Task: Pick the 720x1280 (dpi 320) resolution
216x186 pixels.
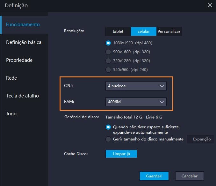Action: pyautogui.click(x=108, y=61)
